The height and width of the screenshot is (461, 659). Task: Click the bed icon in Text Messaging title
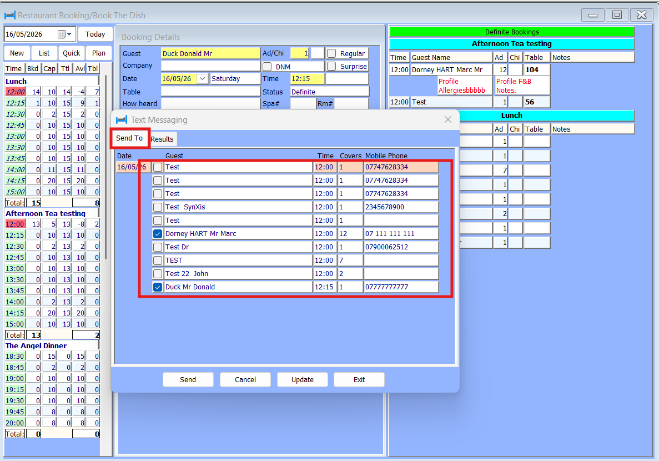pos(122,120)
